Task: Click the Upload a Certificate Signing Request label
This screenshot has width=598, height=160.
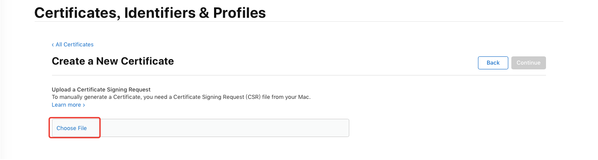Action: (101, 90)
